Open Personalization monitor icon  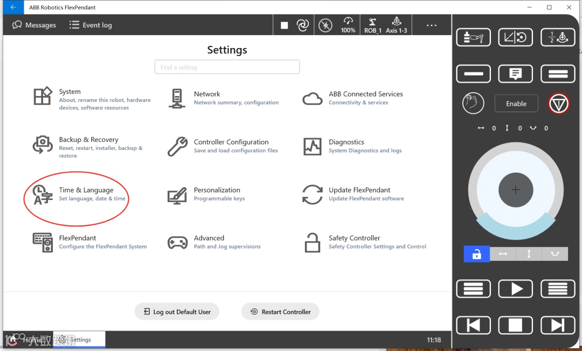click(177, 196)
